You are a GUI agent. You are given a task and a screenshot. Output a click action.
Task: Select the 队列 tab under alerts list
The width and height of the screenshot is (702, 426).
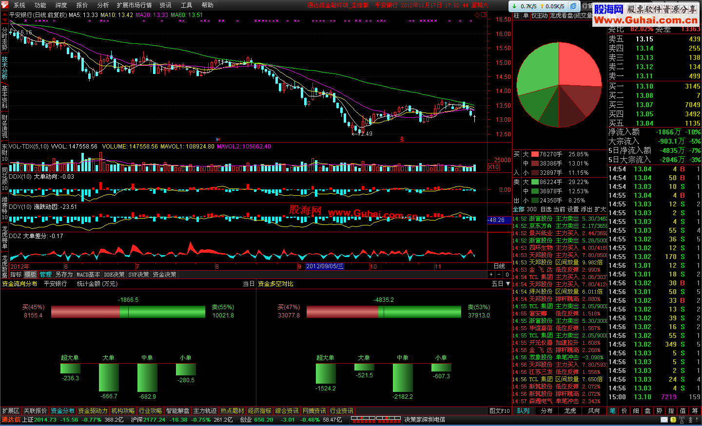pos(523,411)
